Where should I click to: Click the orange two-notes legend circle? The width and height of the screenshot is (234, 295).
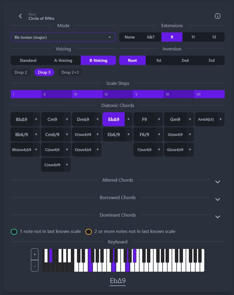pos(89,231)
